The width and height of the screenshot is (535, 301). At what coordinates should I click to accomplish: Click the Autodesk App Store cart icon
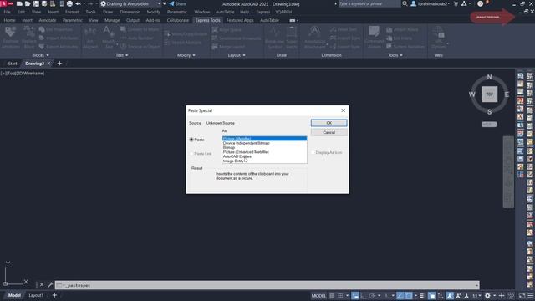[x=456, y=3]
